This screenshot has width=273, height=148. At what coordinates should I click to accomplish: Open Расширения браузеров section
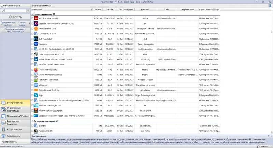(15, 123)
